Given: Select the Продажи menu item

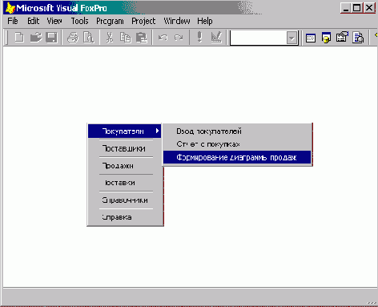Looking at the screenshot, I should click(x=124, y=166).
